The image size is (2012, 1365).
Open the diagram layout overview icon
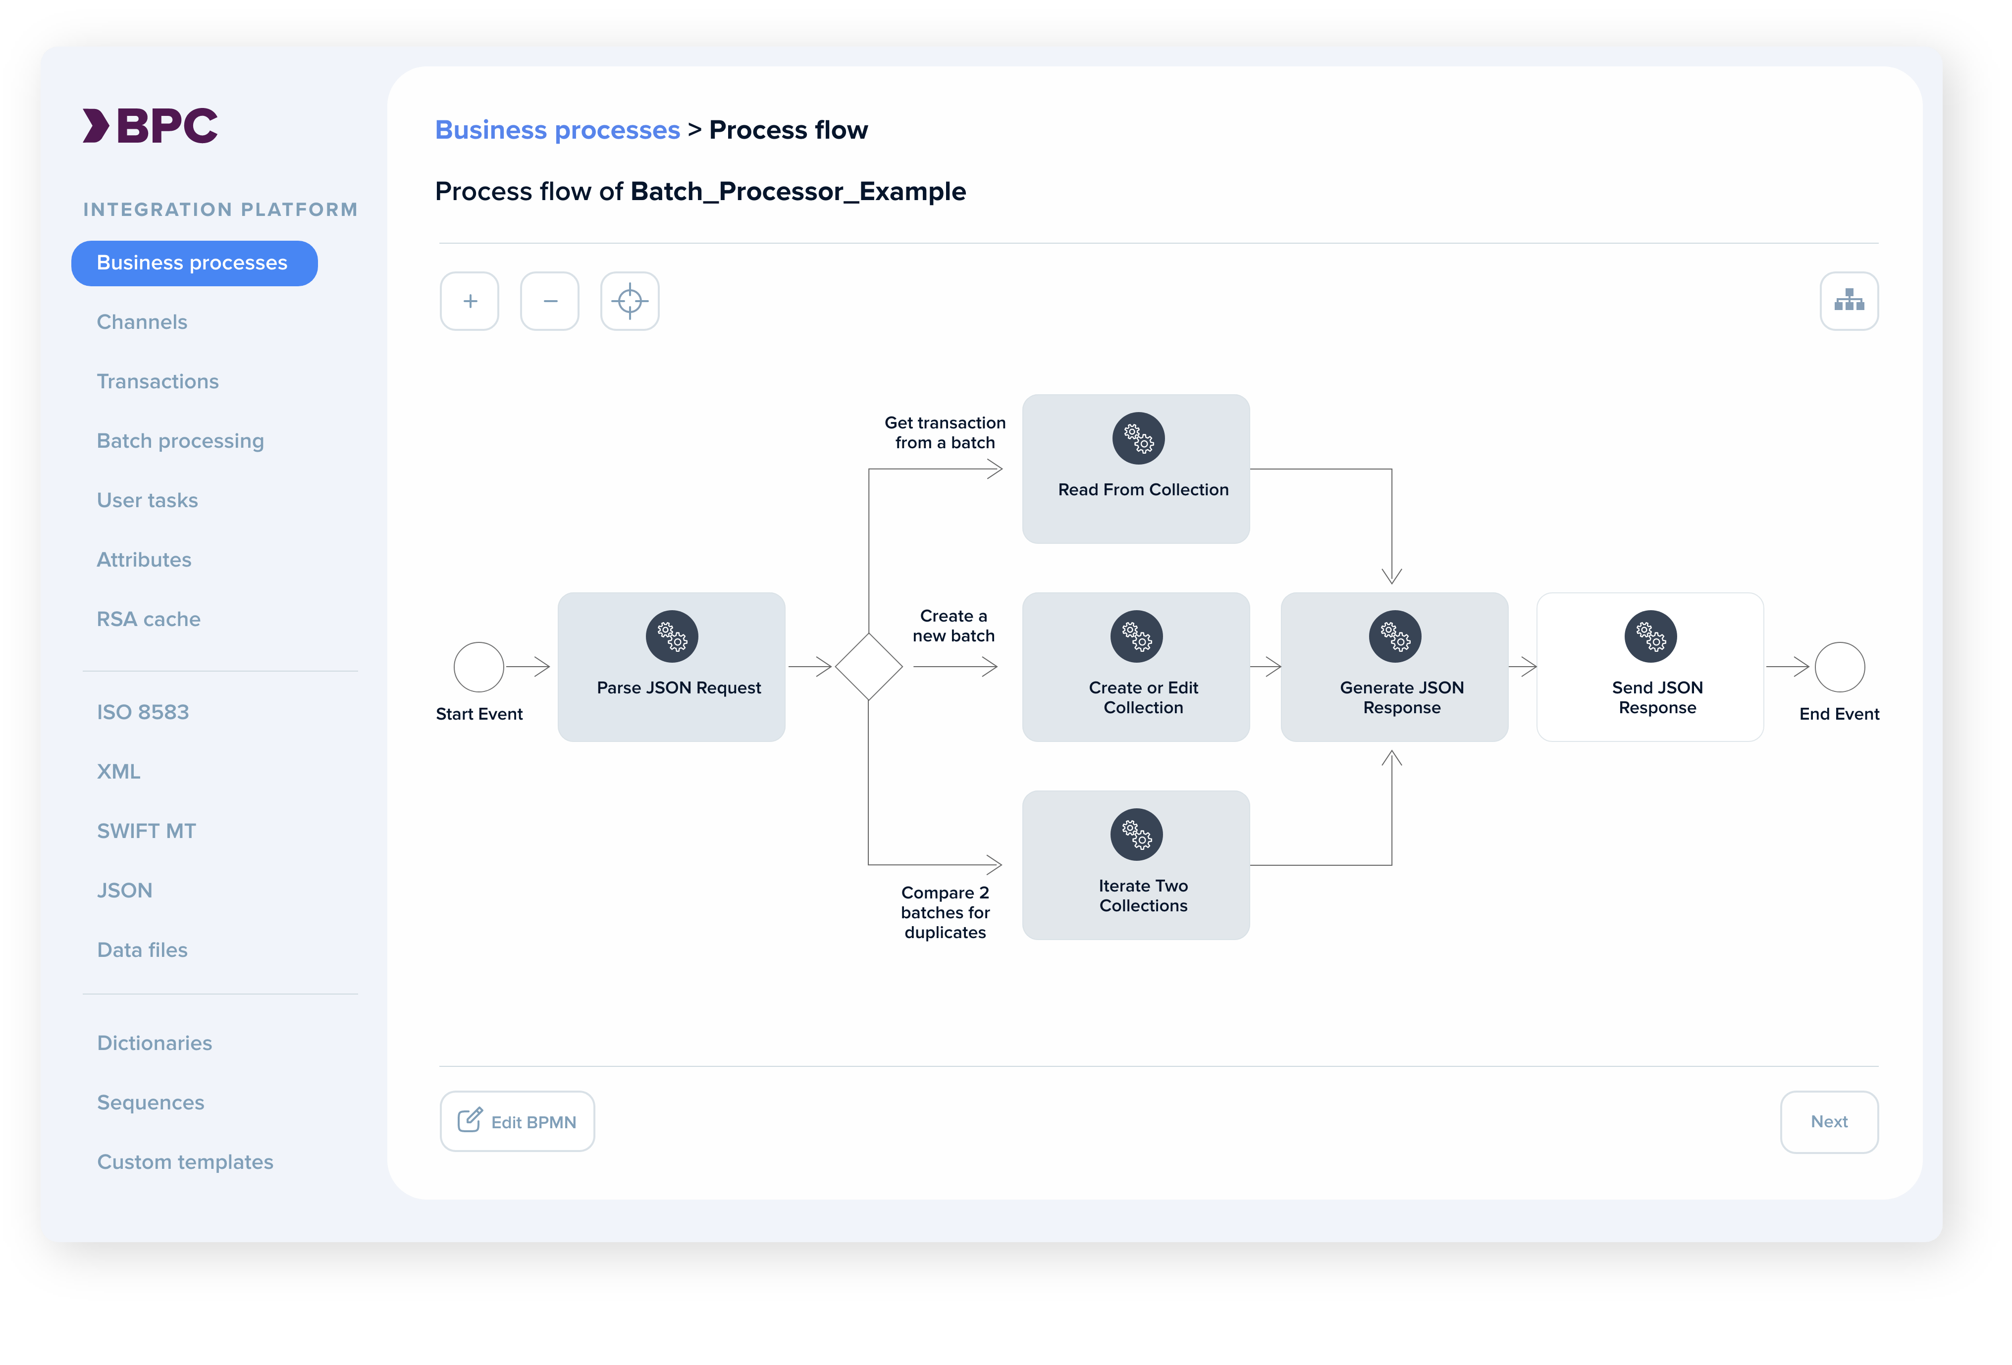coord(1849,301)
